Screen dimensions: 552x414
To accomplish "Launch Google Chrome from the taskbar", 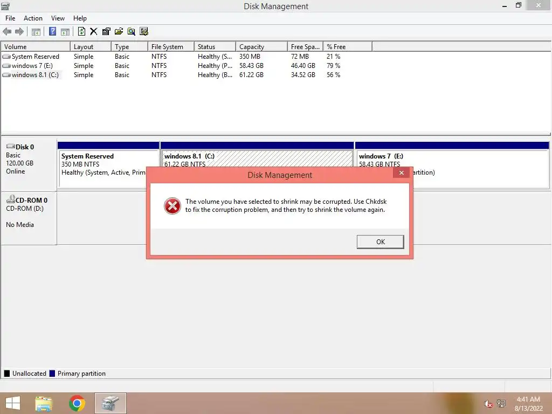I will point(77,403).
